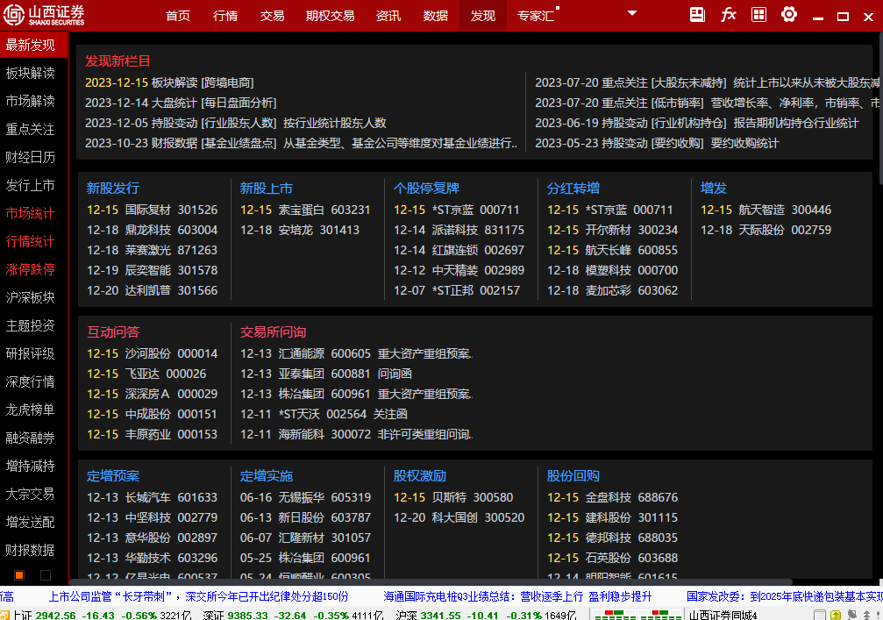Image resolution: width=883 pixels, height=620 pixels.
Task: Select 最新发现 in the sidebar
Action: (x=33, y=45)
